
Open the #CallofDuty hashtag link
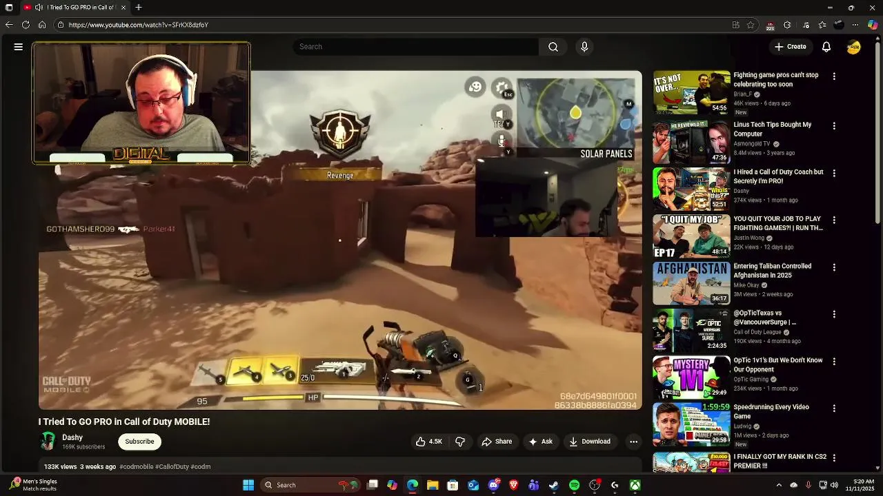point(172,466)
